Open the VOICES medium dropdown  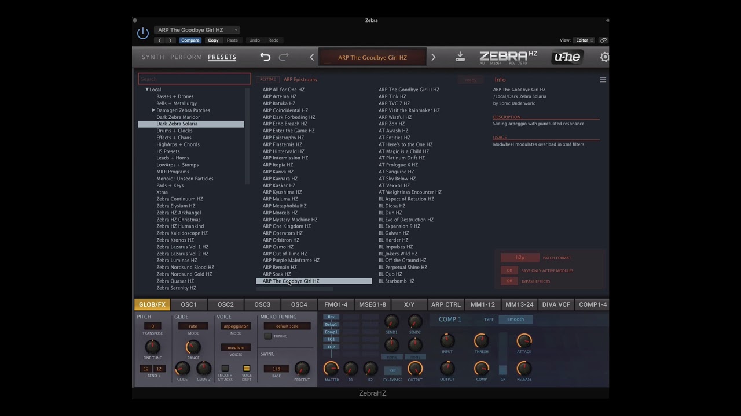pyautogui.click(x=236, y=348)
